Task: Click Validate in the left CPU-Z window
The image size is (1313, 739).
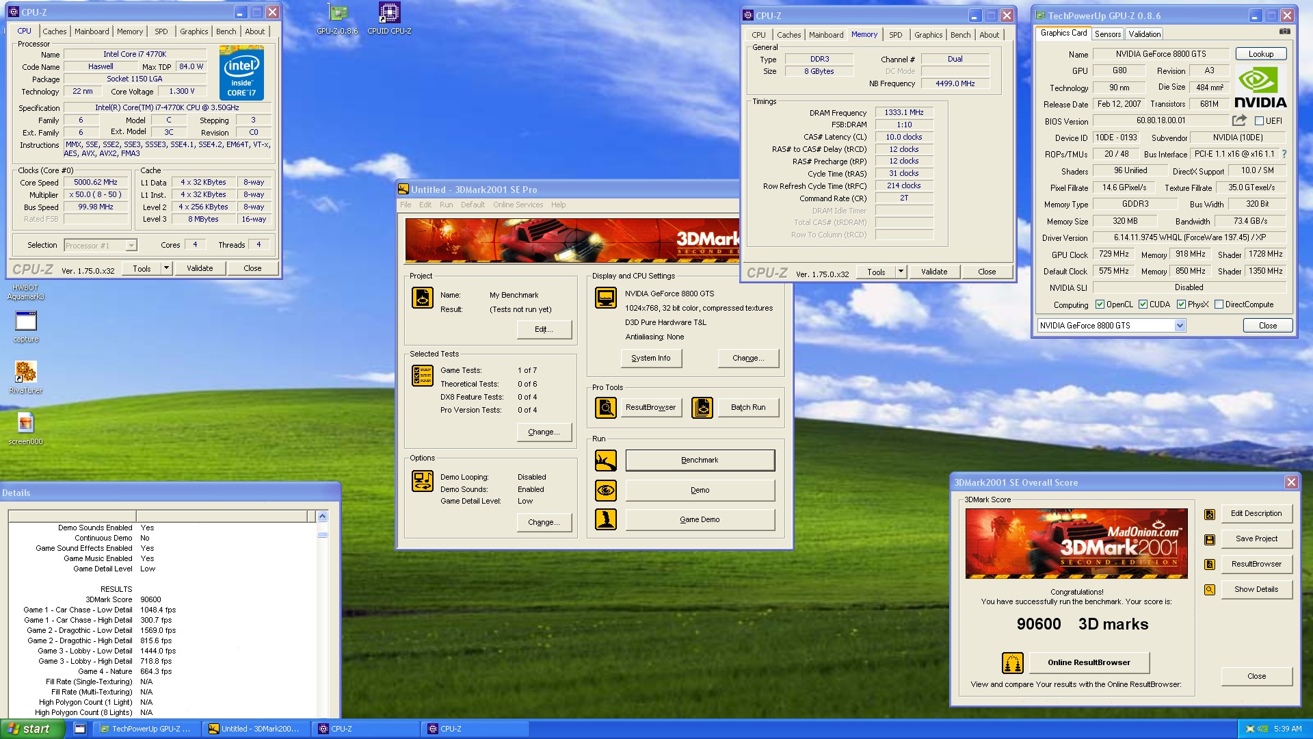Action: point(200,268)
